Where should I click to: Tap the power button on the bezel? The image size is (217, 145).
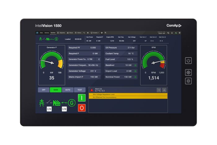point(188,61)
